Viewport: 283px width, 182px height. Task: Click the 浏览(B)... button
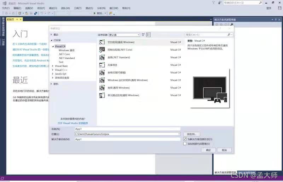click(x=191, y=134)
